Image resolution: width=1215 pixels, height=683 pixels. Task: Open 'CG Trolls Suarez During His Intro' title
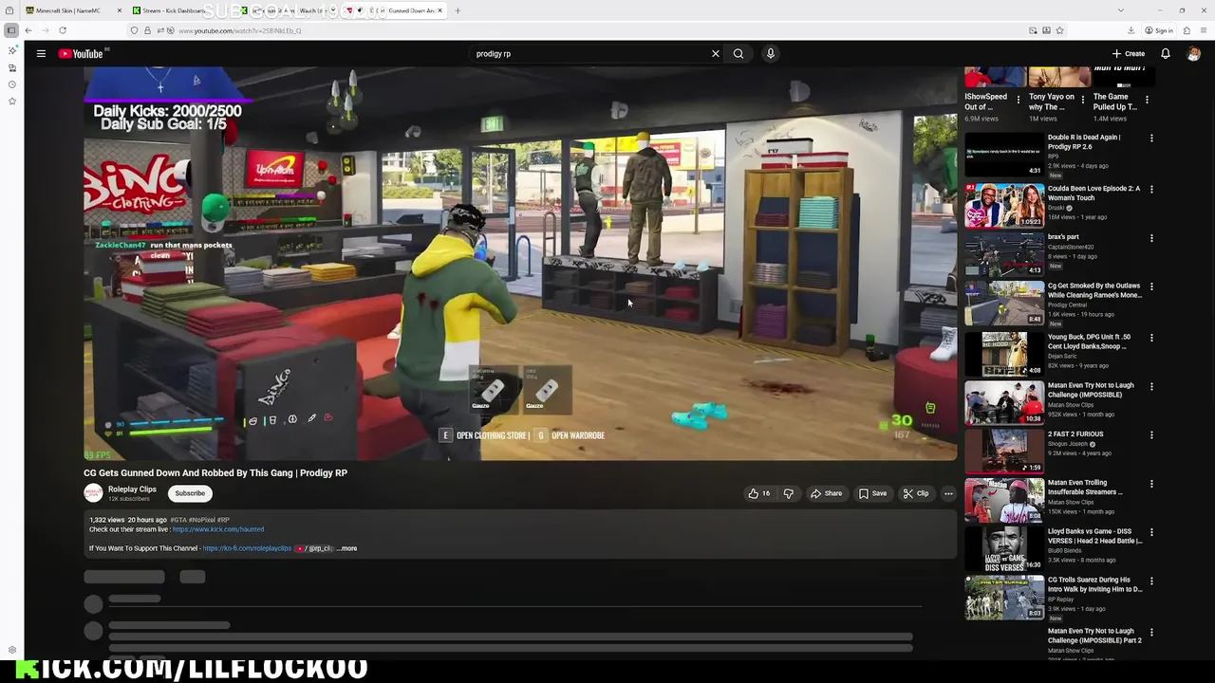(x=1094, y=584)
